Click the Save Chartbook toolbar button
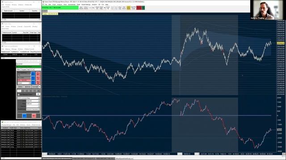 (x=81, y=8)
